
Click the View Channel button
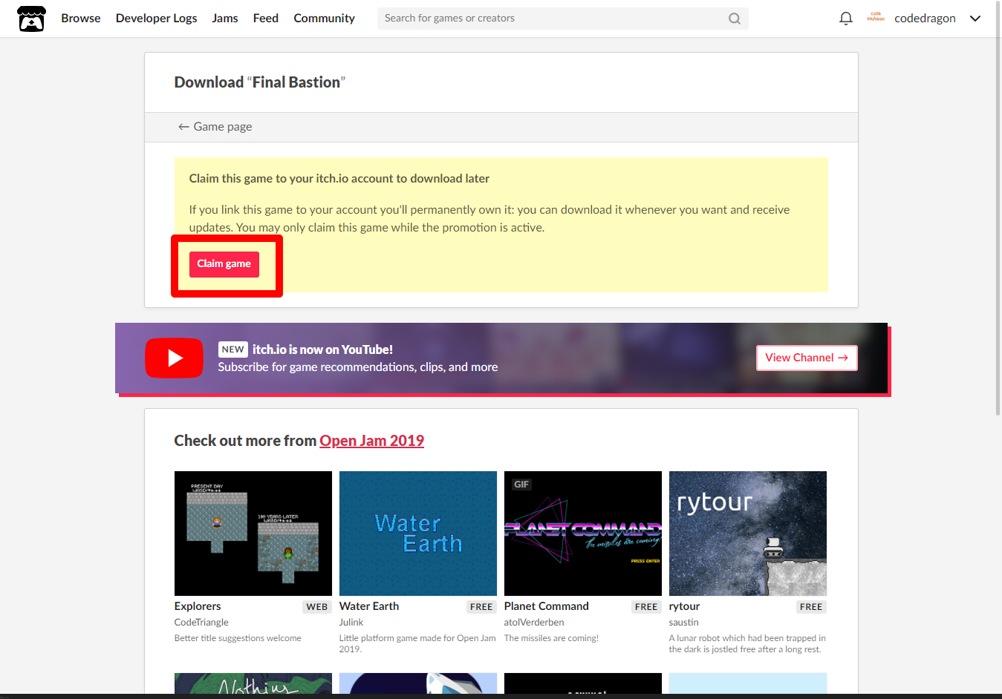click(x=807, y=358)
